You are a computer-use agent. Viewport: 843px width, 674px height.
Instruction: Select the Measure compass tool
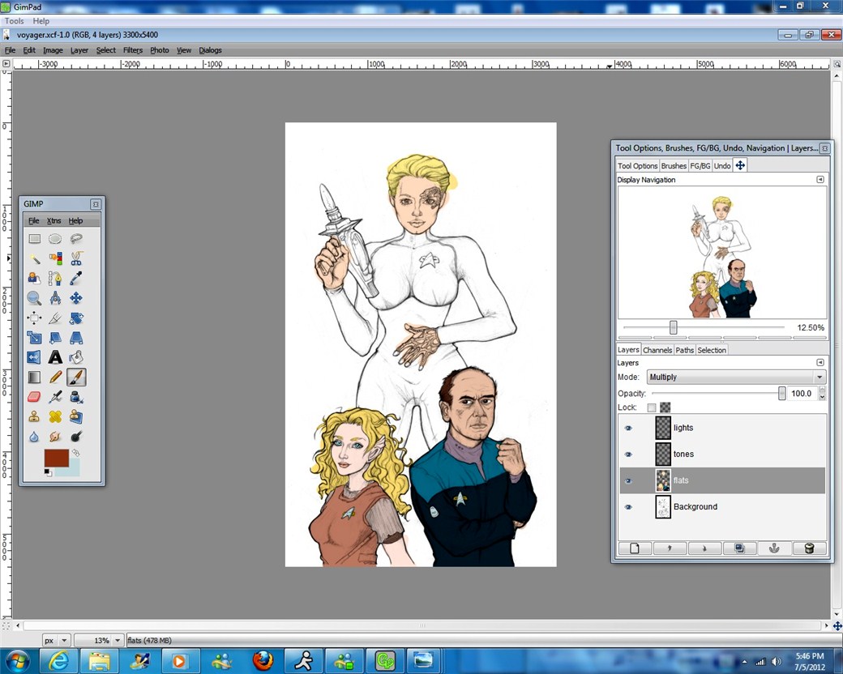tap(55, 298)
